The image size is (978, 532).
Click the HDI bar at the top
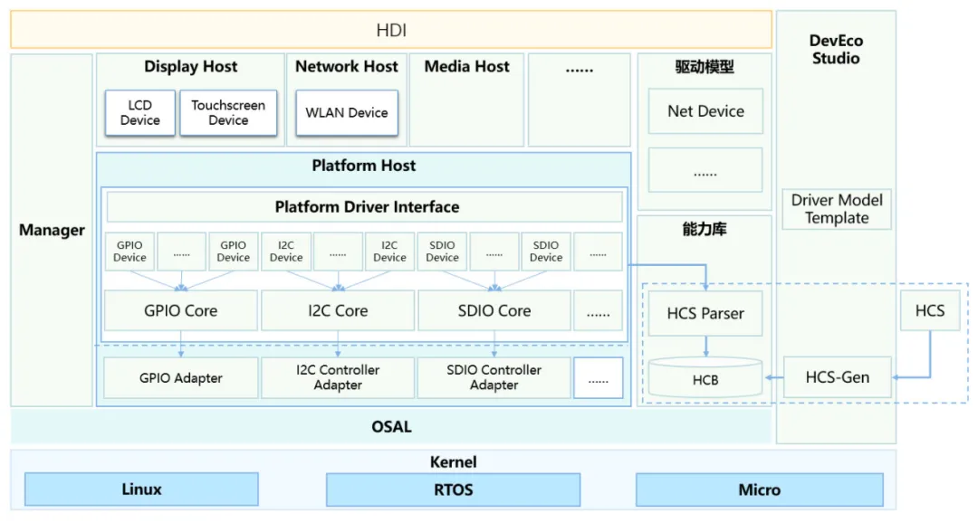pos(391,30)
